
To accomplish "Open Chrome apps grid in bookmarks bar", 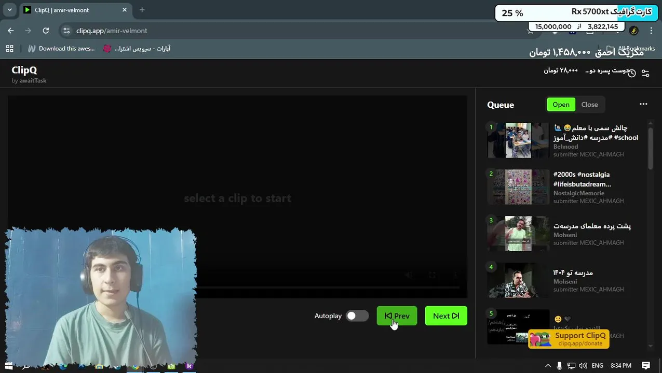I will (9, 48).
